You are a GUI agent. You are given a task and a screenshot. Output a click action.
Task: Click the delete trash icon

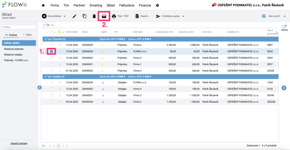click(x=94, y=16)
